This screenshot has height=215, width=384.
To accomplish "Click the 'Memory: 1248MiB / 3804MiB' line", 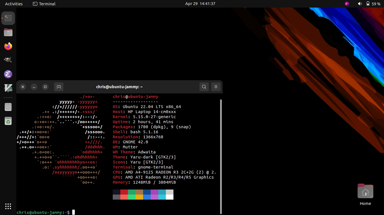I will (x=144, y=182).
